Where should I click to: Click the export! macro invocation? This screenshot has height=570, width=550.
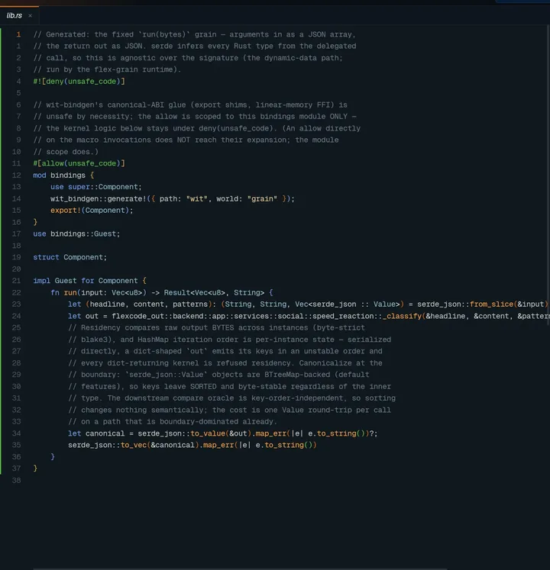point(66,211)
